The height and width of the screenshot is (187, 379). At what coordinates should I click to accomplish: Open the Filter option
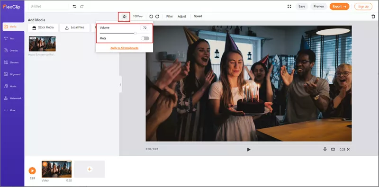[x=170, y=17]
